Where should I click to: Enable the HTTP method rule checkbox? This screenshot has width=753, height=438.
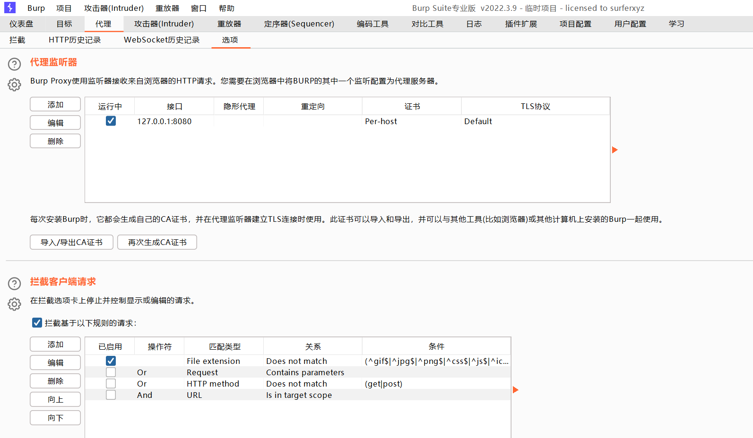pyautogui.click(x=111, y=384)
